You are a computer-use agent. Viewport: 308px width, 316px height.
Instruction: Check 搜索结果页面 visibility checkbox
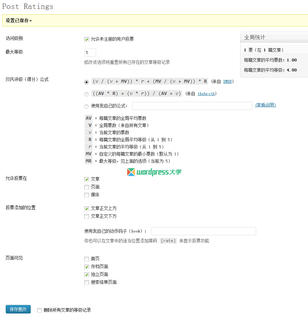[x=86, y=282]
